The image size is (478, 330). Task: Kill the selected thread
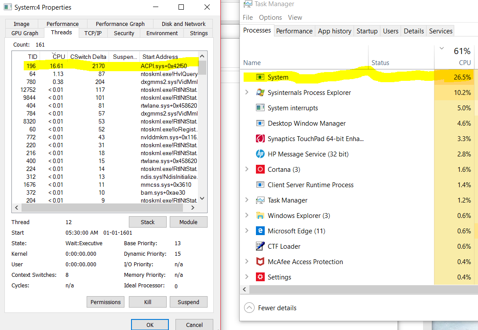point(147,302)
